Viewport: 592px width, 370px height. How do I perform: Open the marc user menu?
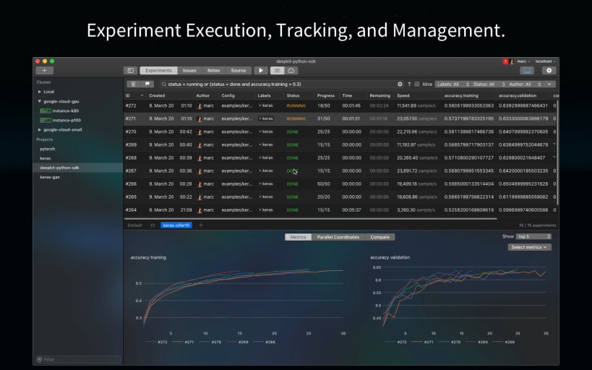pyautogui.click(x=523, y=61)
